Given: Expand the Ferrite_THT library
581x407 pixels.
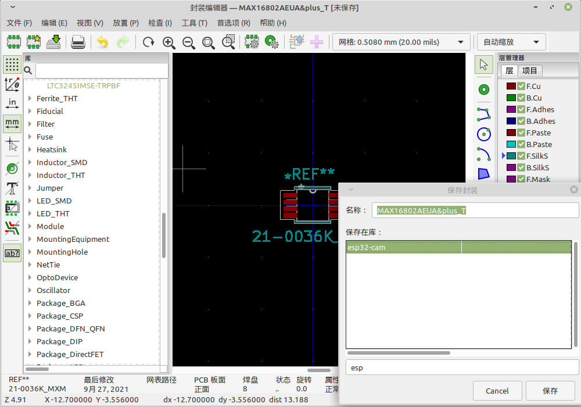Looking at the screenshot, I should click(x=30, y=98).
